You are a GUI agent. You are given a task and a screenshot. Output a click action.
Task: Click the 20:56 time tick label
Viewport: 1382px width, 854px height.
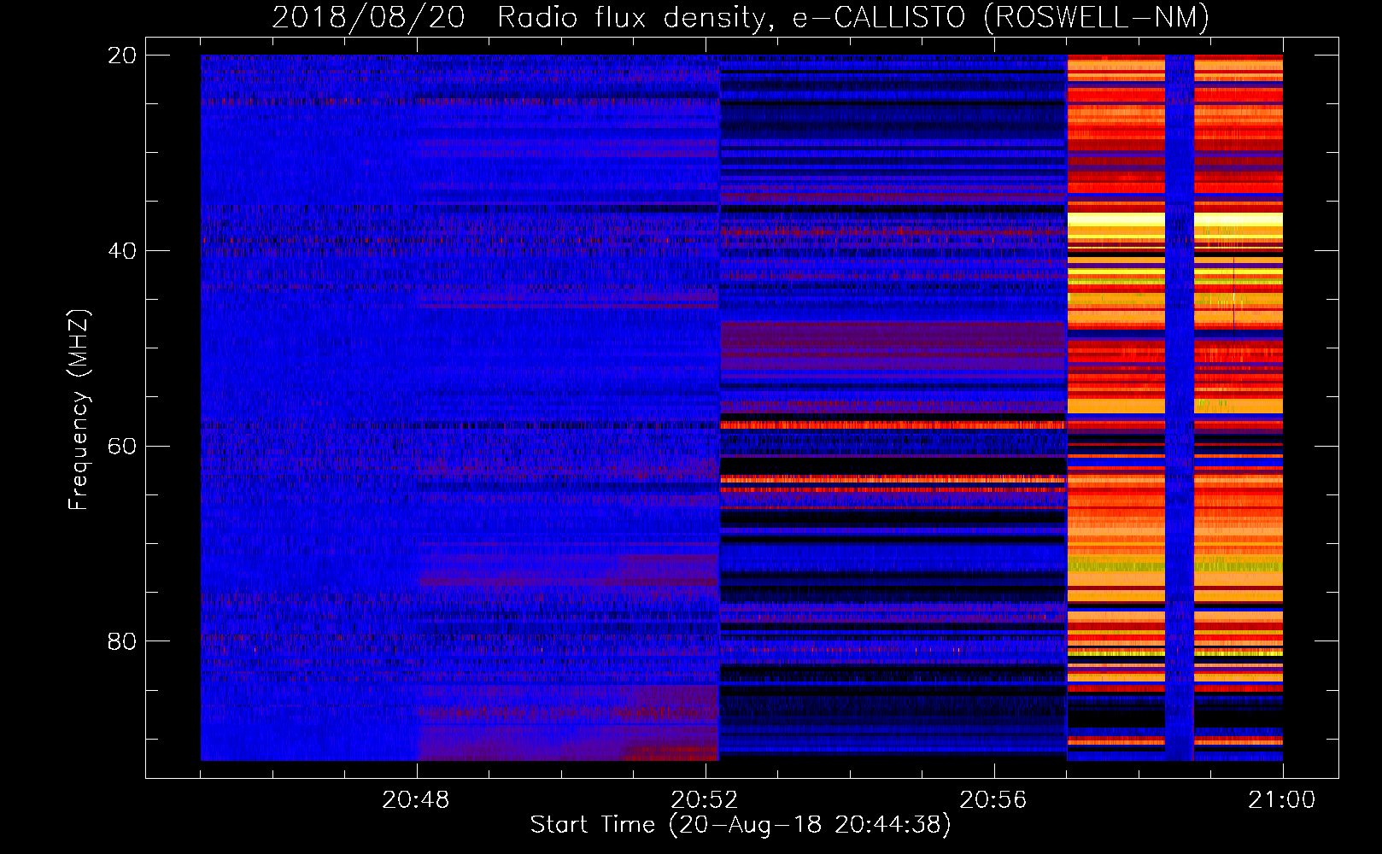point(993,800)
